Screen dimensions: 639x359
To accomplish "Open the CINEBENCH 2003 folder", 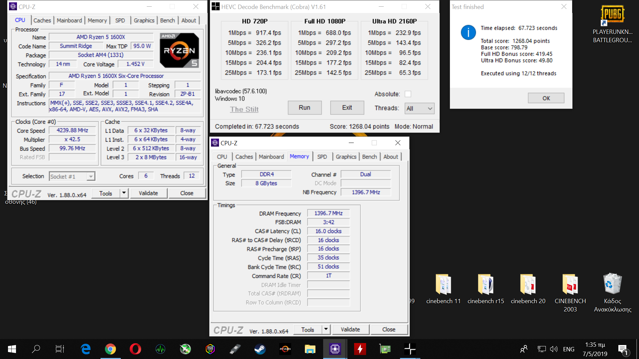I will point(570,293).
